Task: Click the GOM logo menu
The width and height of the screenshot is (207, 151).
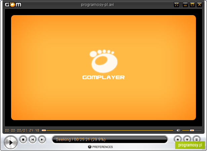Action: click(13, 4)
